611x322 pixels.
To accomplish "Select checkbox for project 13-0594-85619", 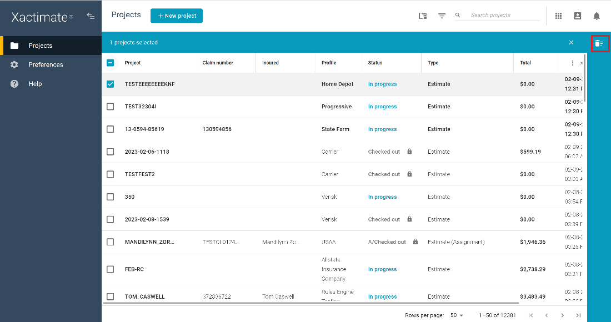I will [111, 129].
